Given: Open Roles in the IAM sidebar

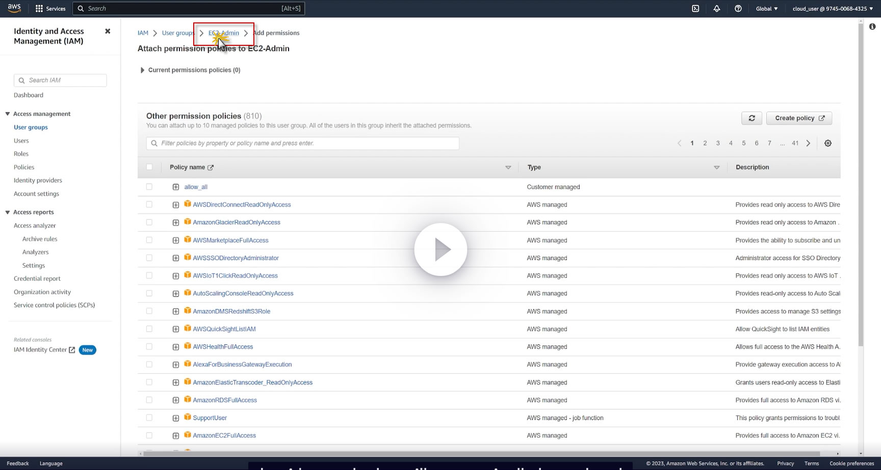Looking at the screenshot, I should [x=21, y=154].
